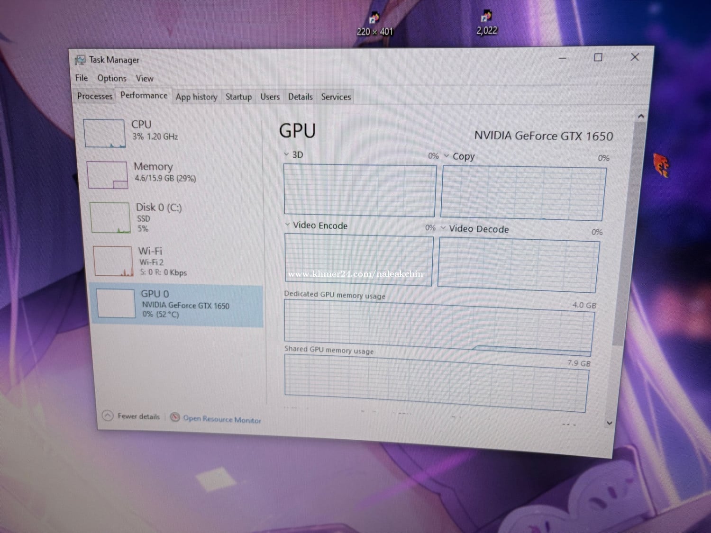The height and width of the screenshot is (533, 711).
Task: Open Resource Monitor link
Action: tap(222, 419)
